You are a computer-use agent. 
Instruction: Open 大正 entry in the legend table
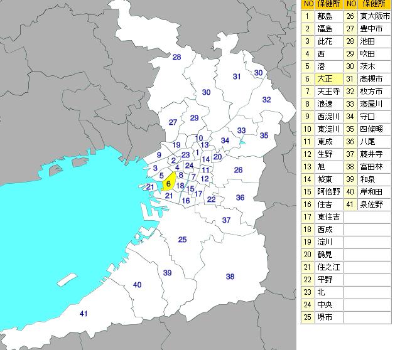tap(328, 79)
